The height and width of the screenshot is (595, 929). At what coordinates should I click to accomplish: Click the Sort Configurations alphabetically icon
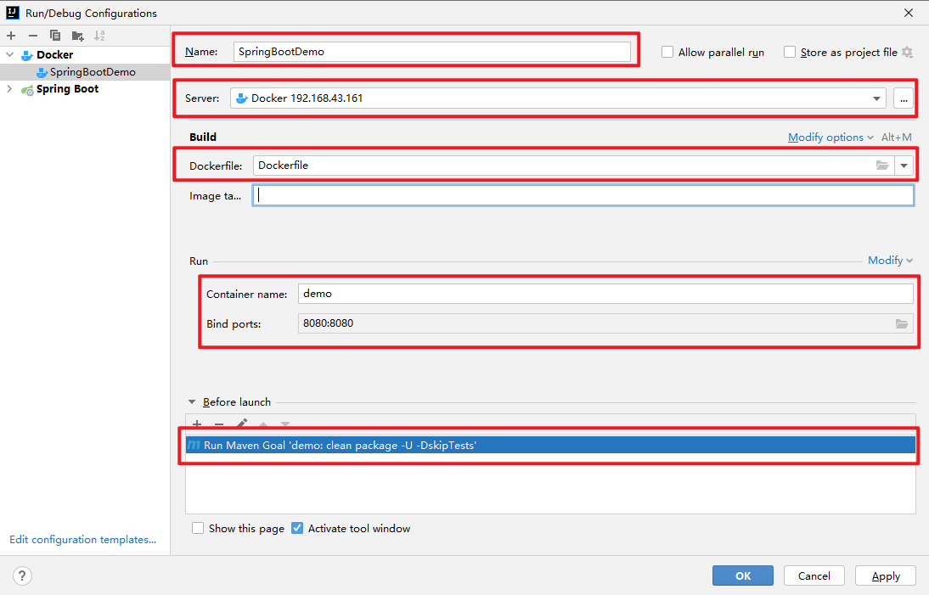(99, 36)
